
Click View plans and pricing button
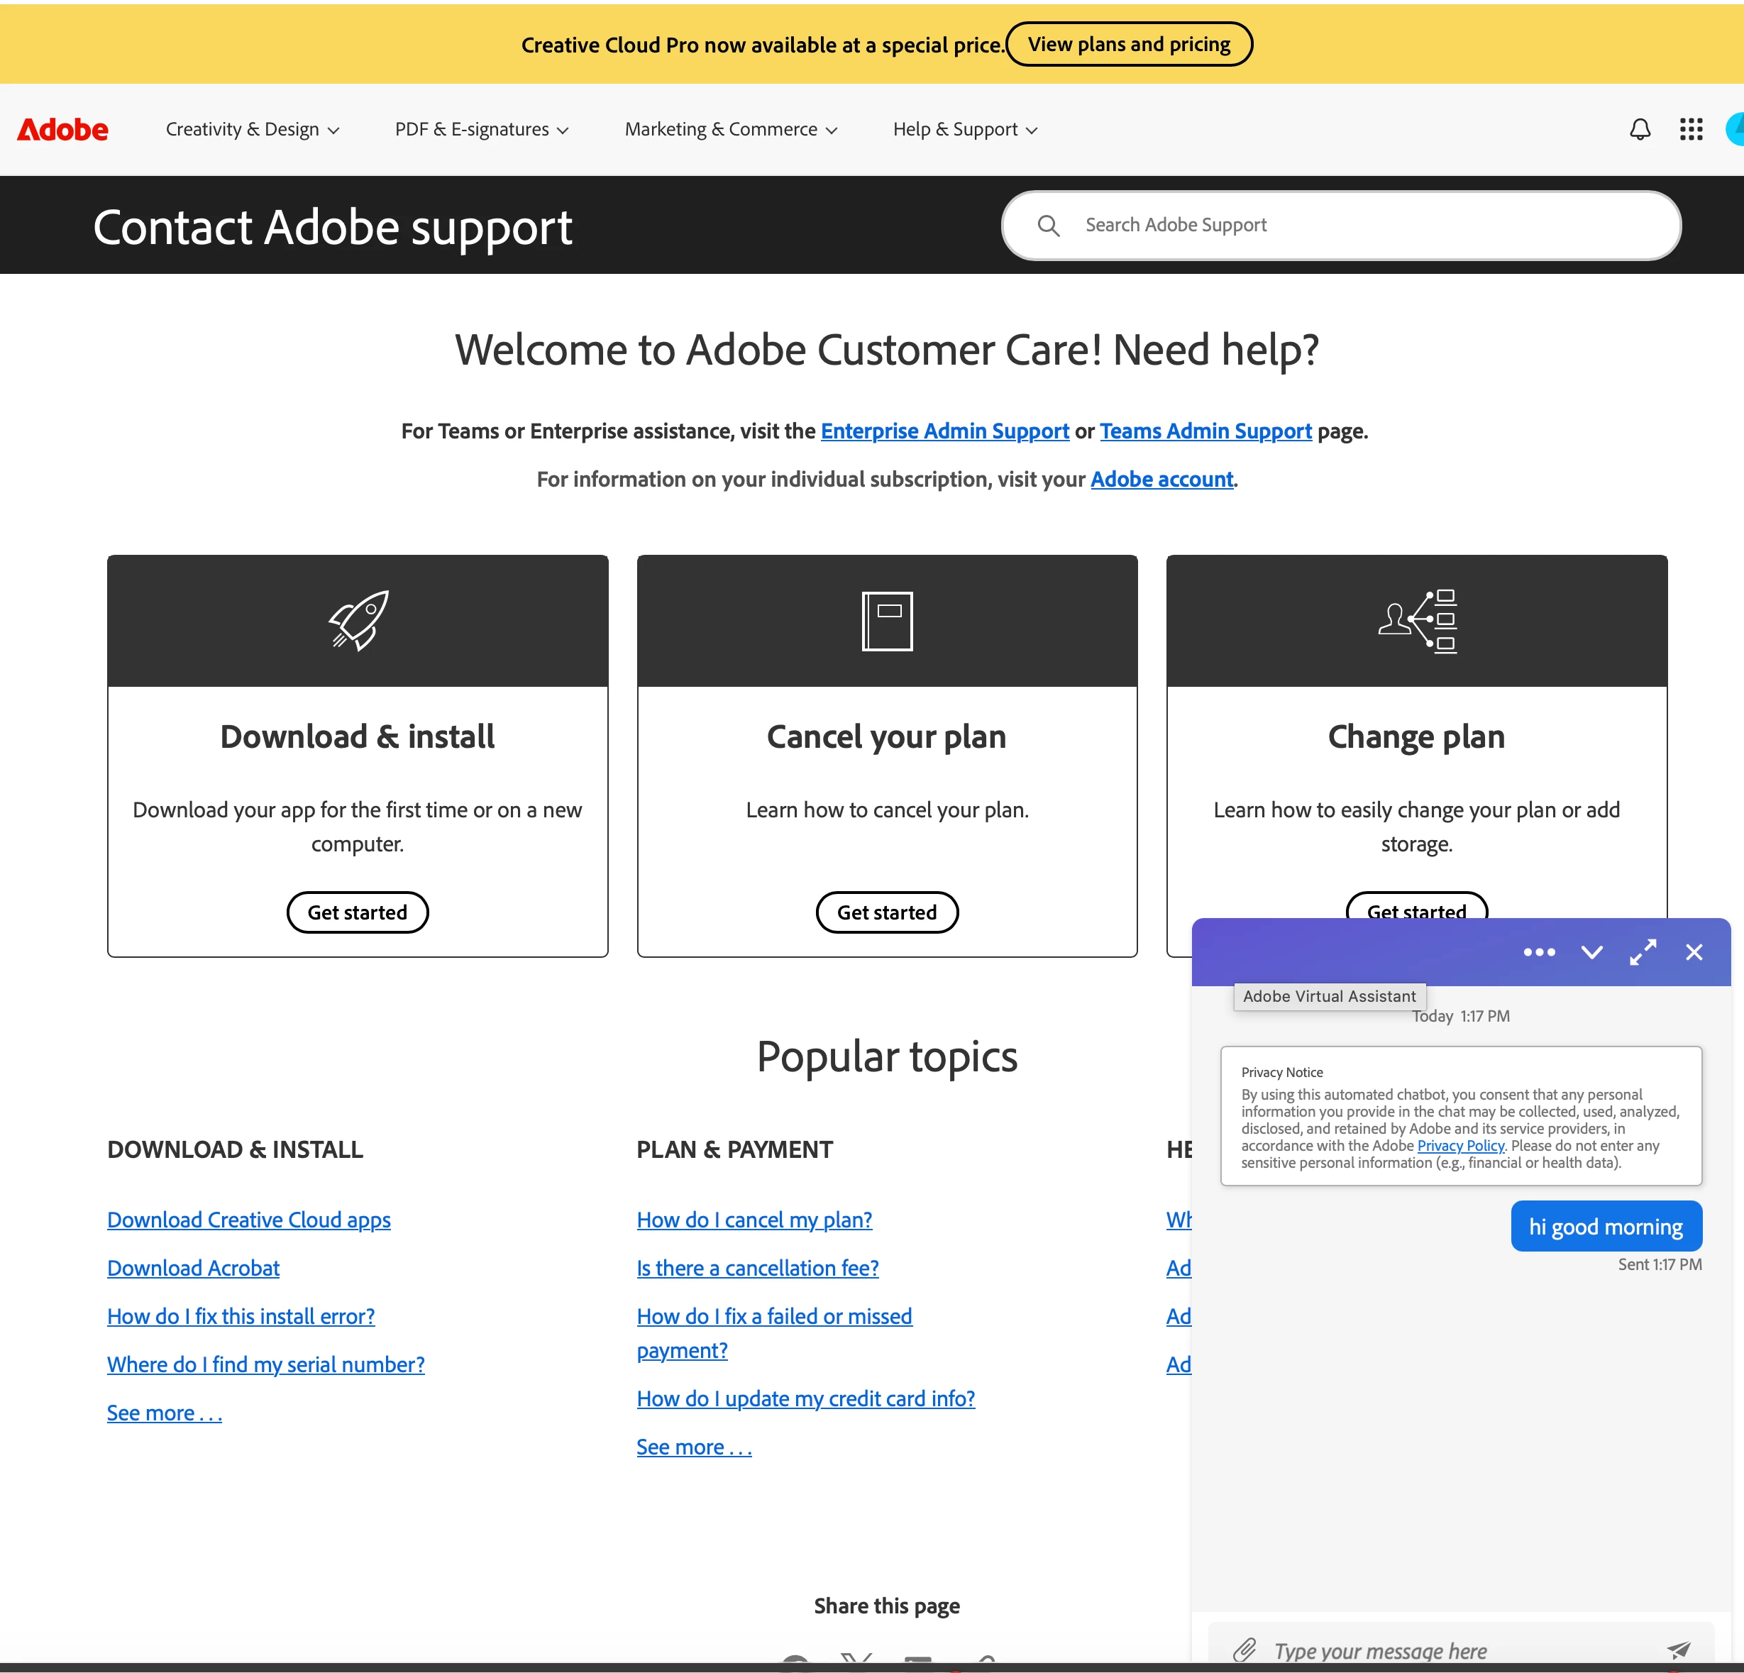[1128, 45]
